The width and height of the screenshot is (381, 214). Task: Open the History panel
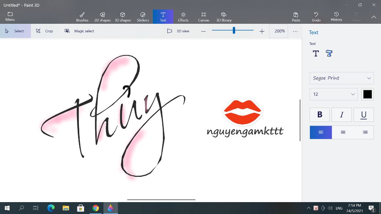click(336, 16)
